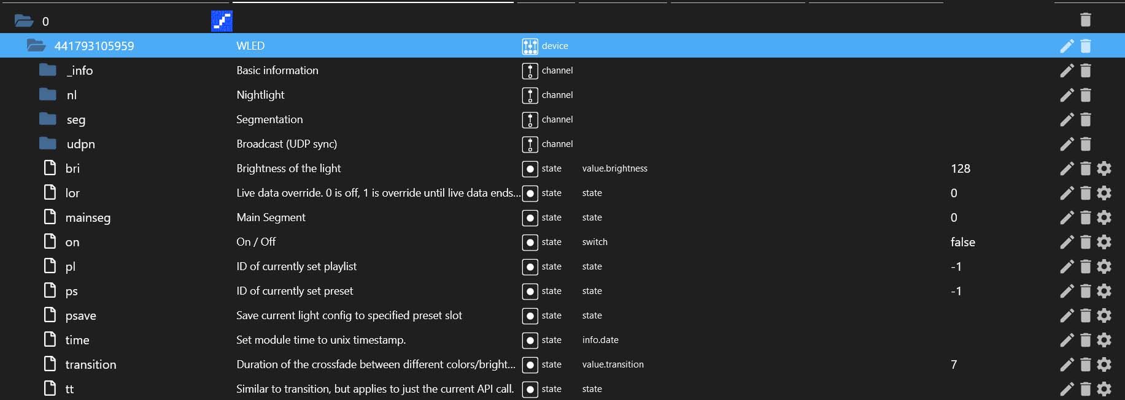Screen dimensions: 1125x400
Task: Select the psave tree item
Action: click(x=80, y=315)
